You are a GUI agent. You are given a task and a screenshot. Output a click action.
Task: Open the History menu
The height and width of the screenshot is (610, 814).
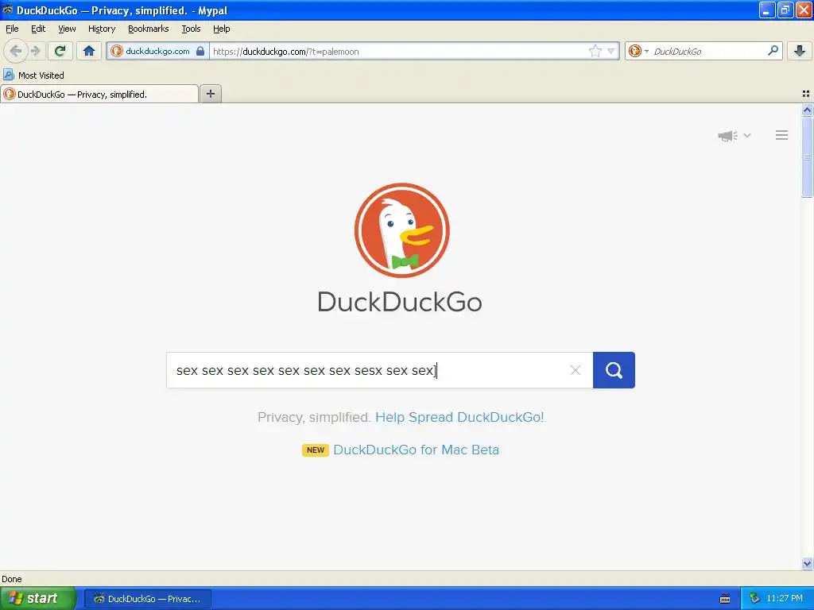[x=102, y=29]
